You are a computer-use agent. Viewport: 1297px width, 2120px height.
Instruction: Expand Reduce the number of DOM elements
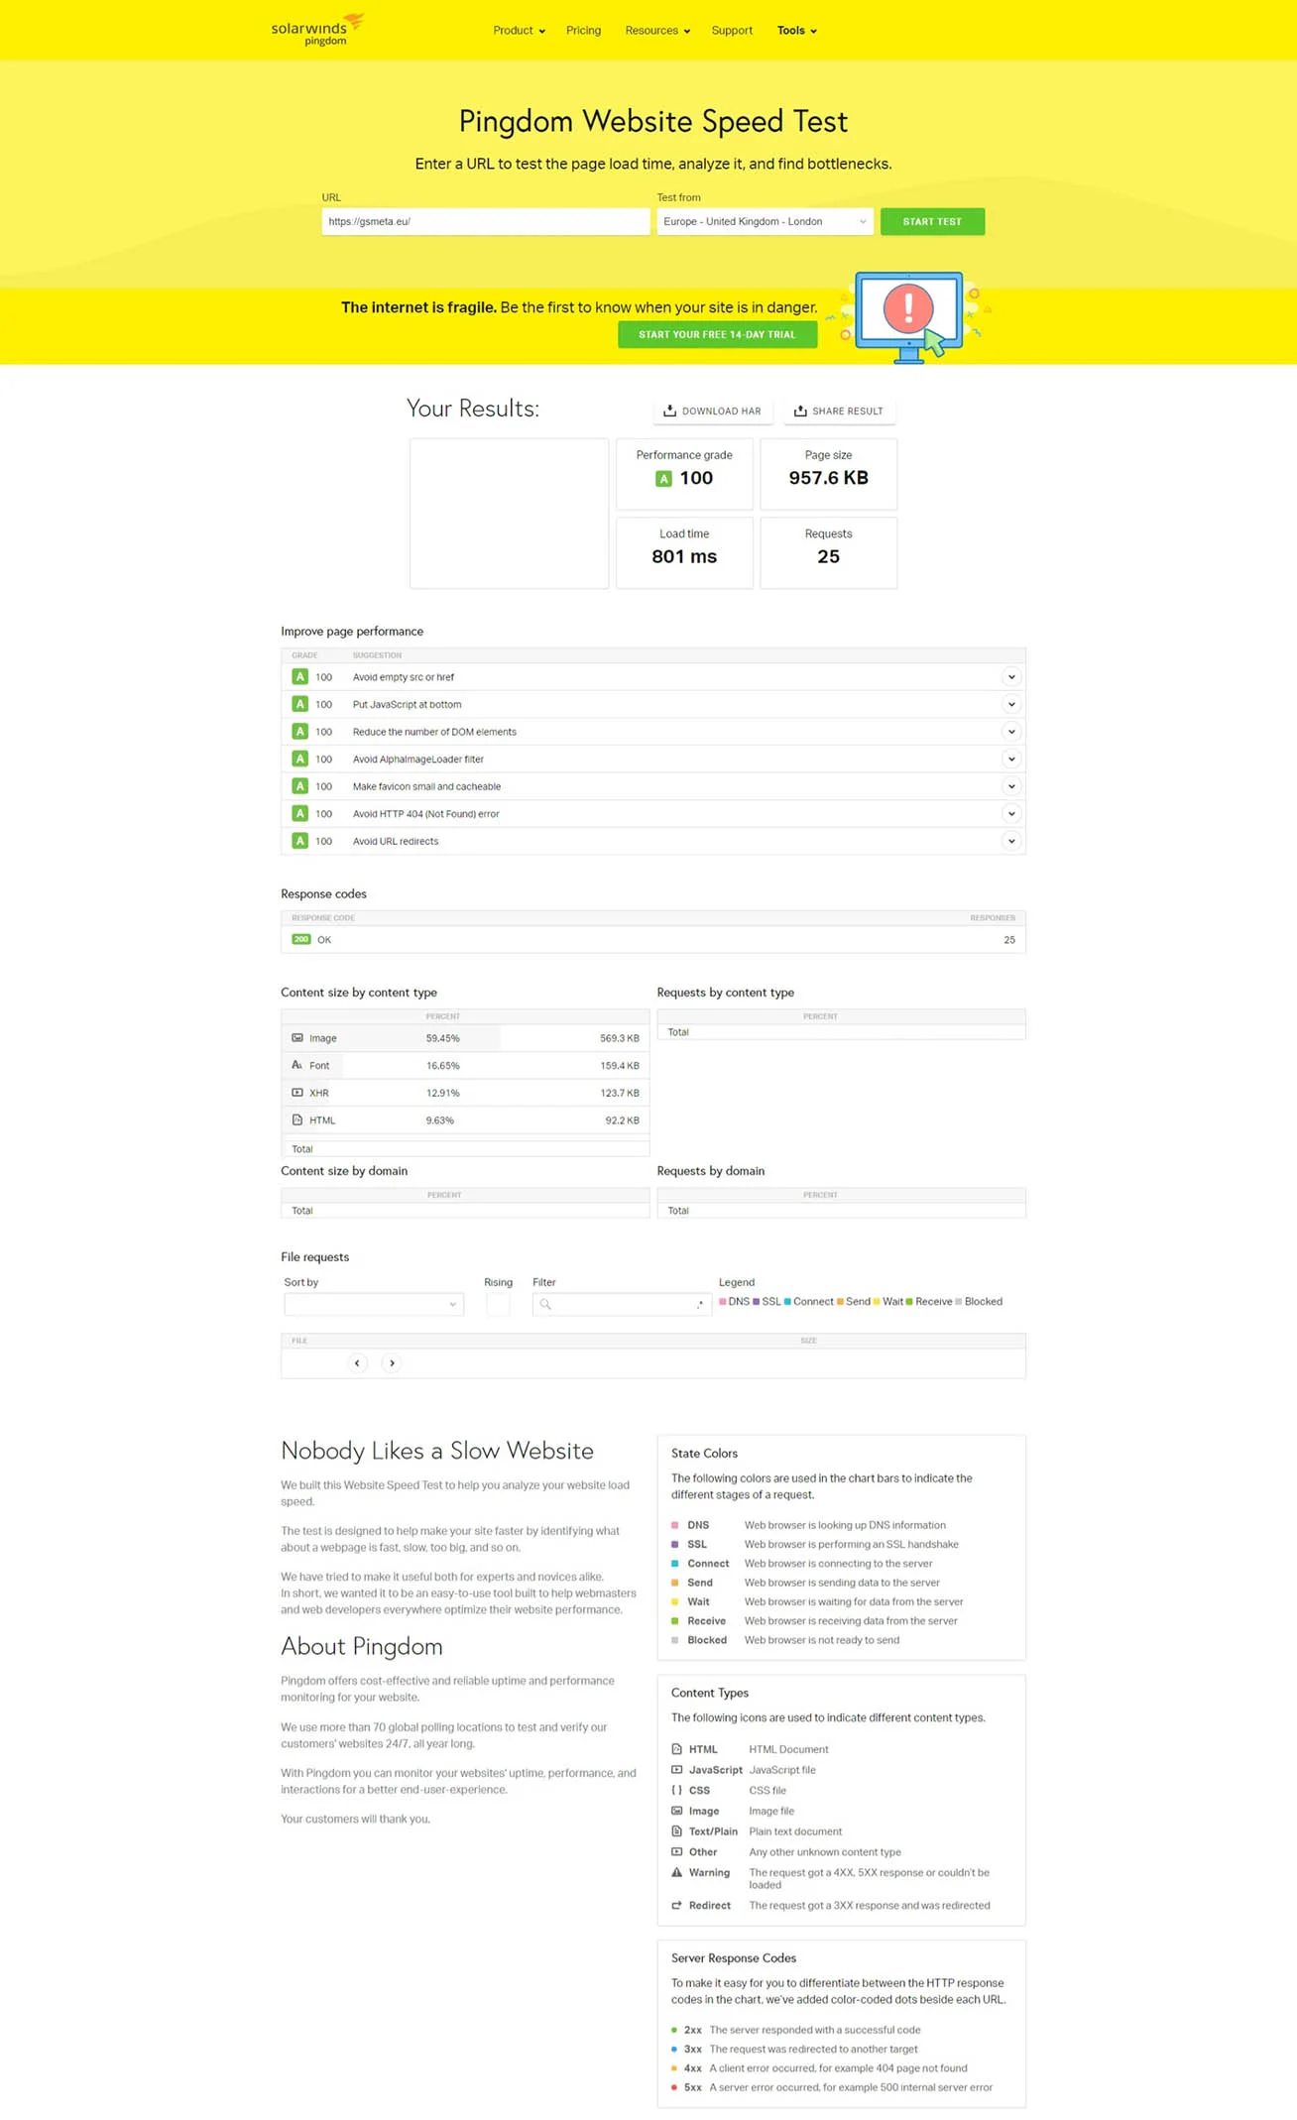(x=1011, y=732)
